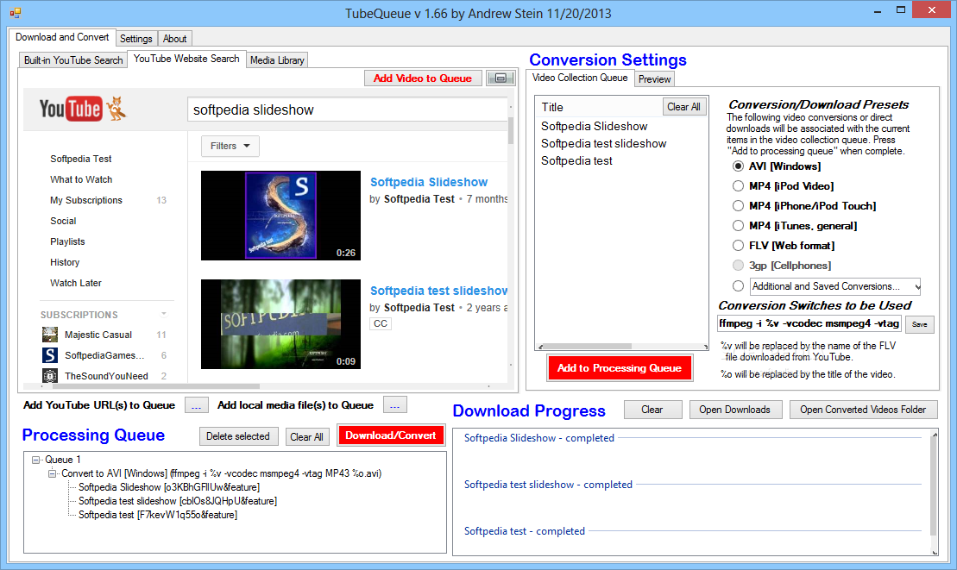Collapse the Convert to AVI [Windows] node
Screen dimensions: 957x570
tap(53, 473)
